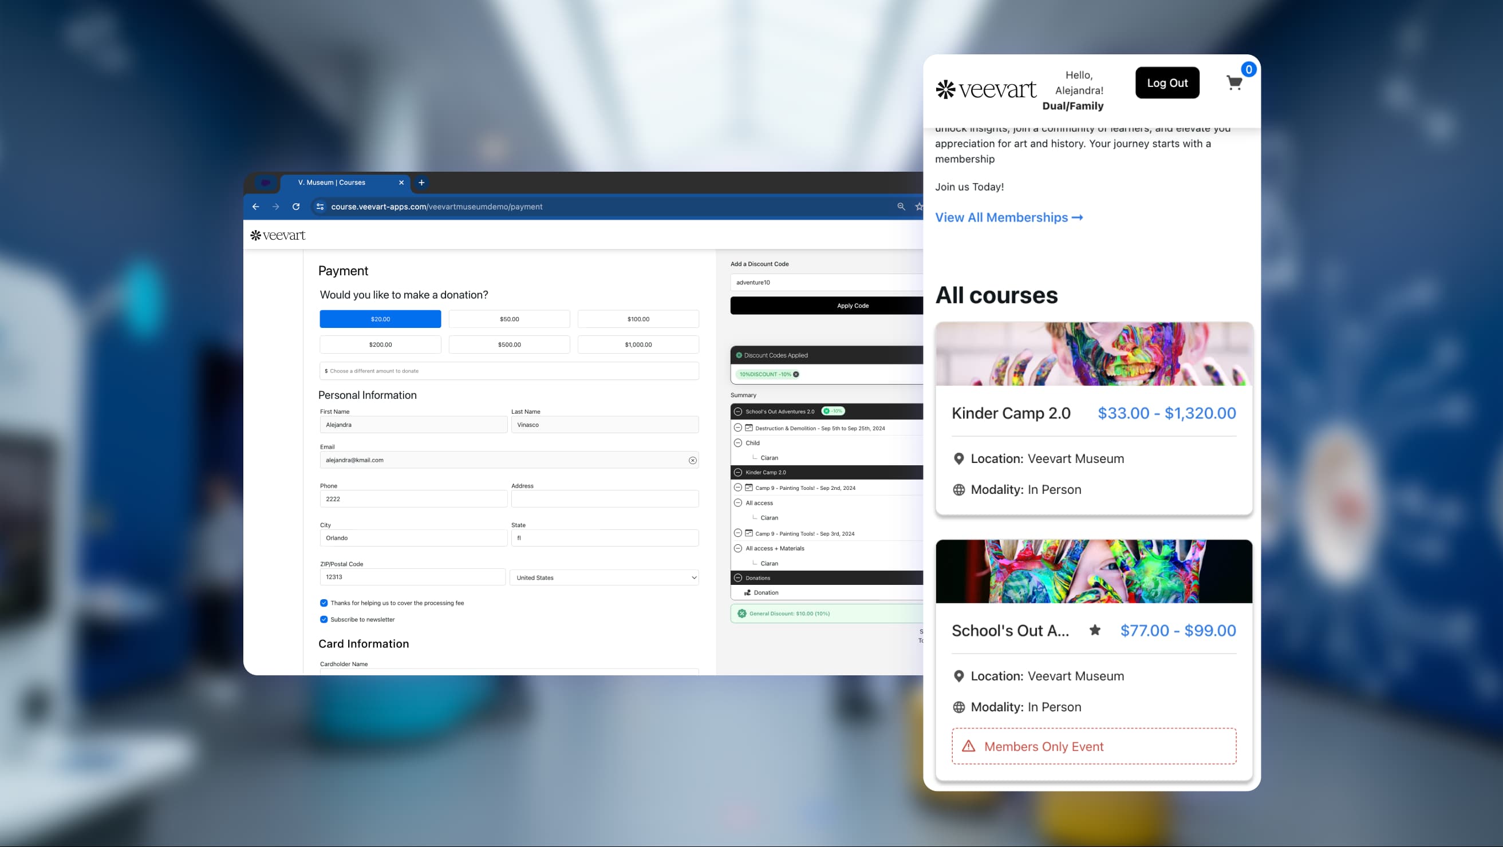Switch to the 'V. Museum | Courses' browser tab
This screenshot has width=1503, height=847.
tap(332, 183)
